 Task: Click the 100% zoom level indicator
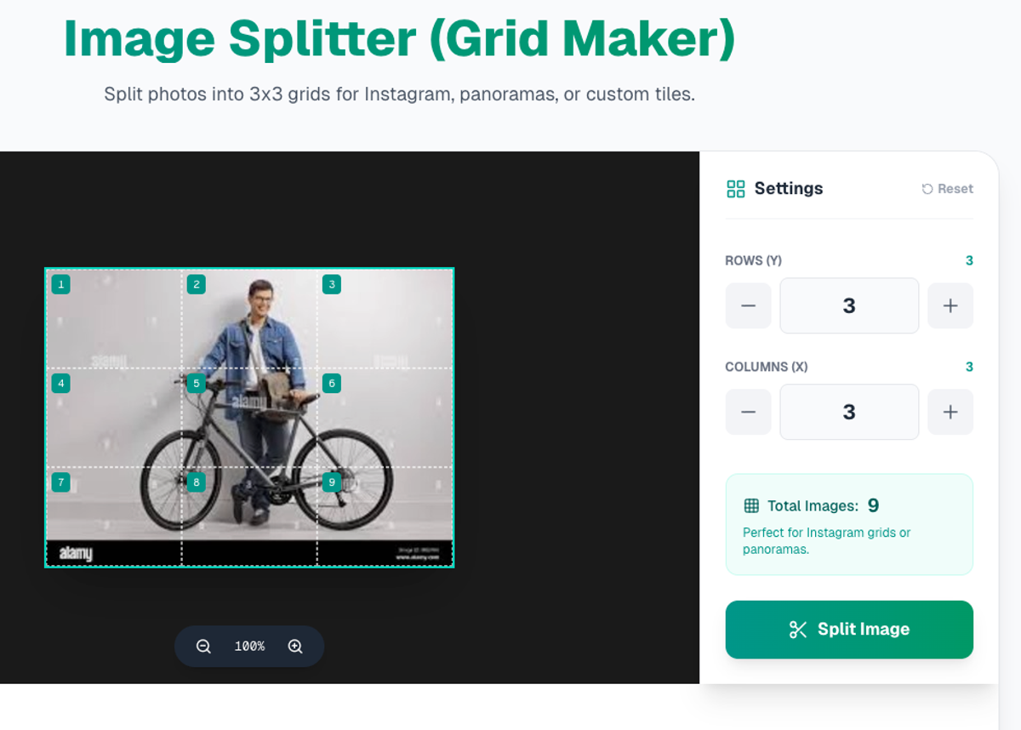[249, 647]
